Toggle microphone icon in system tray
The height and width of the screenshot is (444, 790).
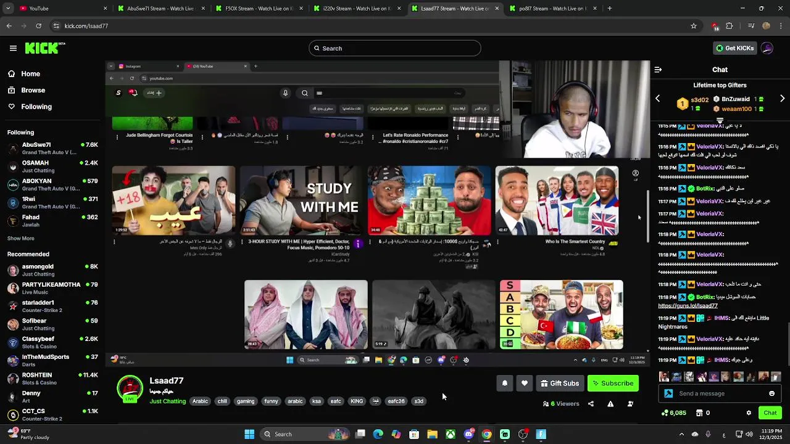point(708,434)
